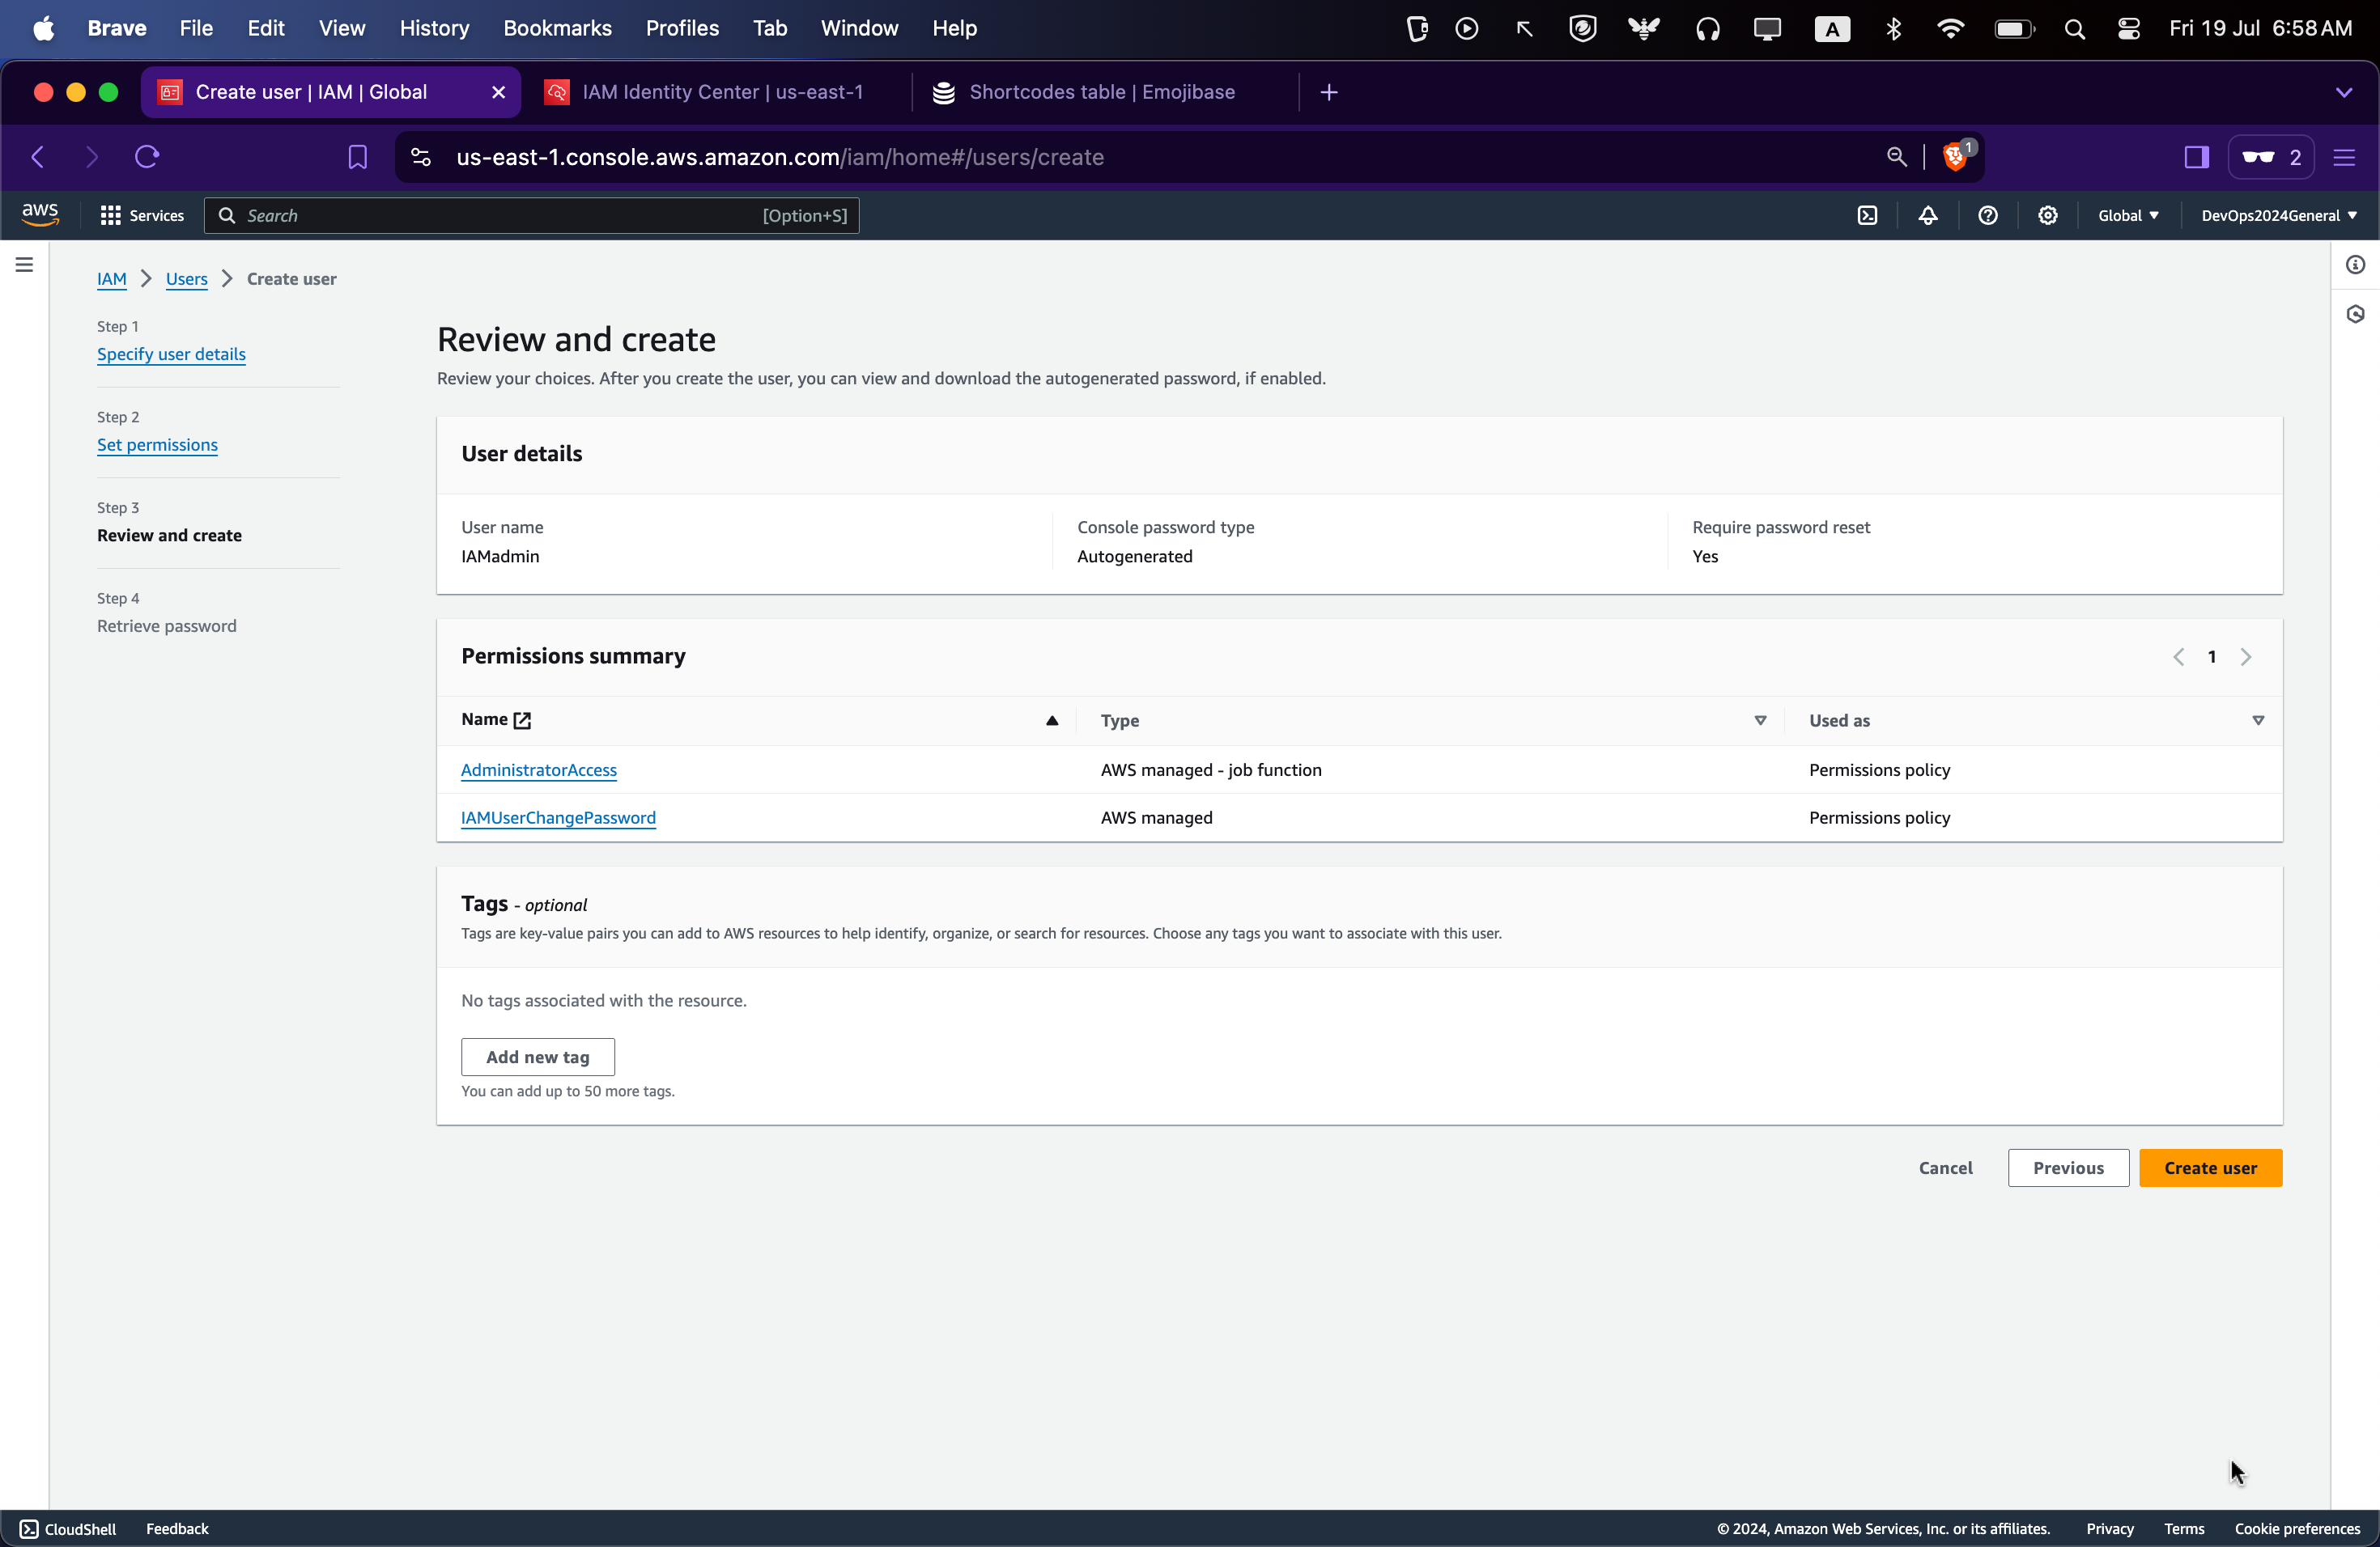Open the Bookmarks menu in the menu bar

[x=557, y=28]
